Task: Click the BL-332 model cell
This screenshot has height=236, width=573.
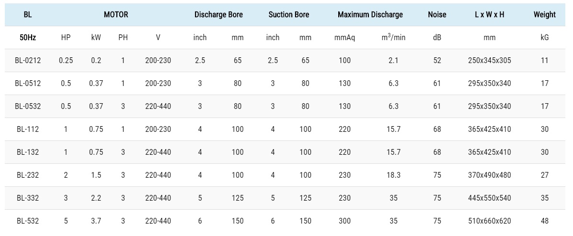Action: pos(28,198)
